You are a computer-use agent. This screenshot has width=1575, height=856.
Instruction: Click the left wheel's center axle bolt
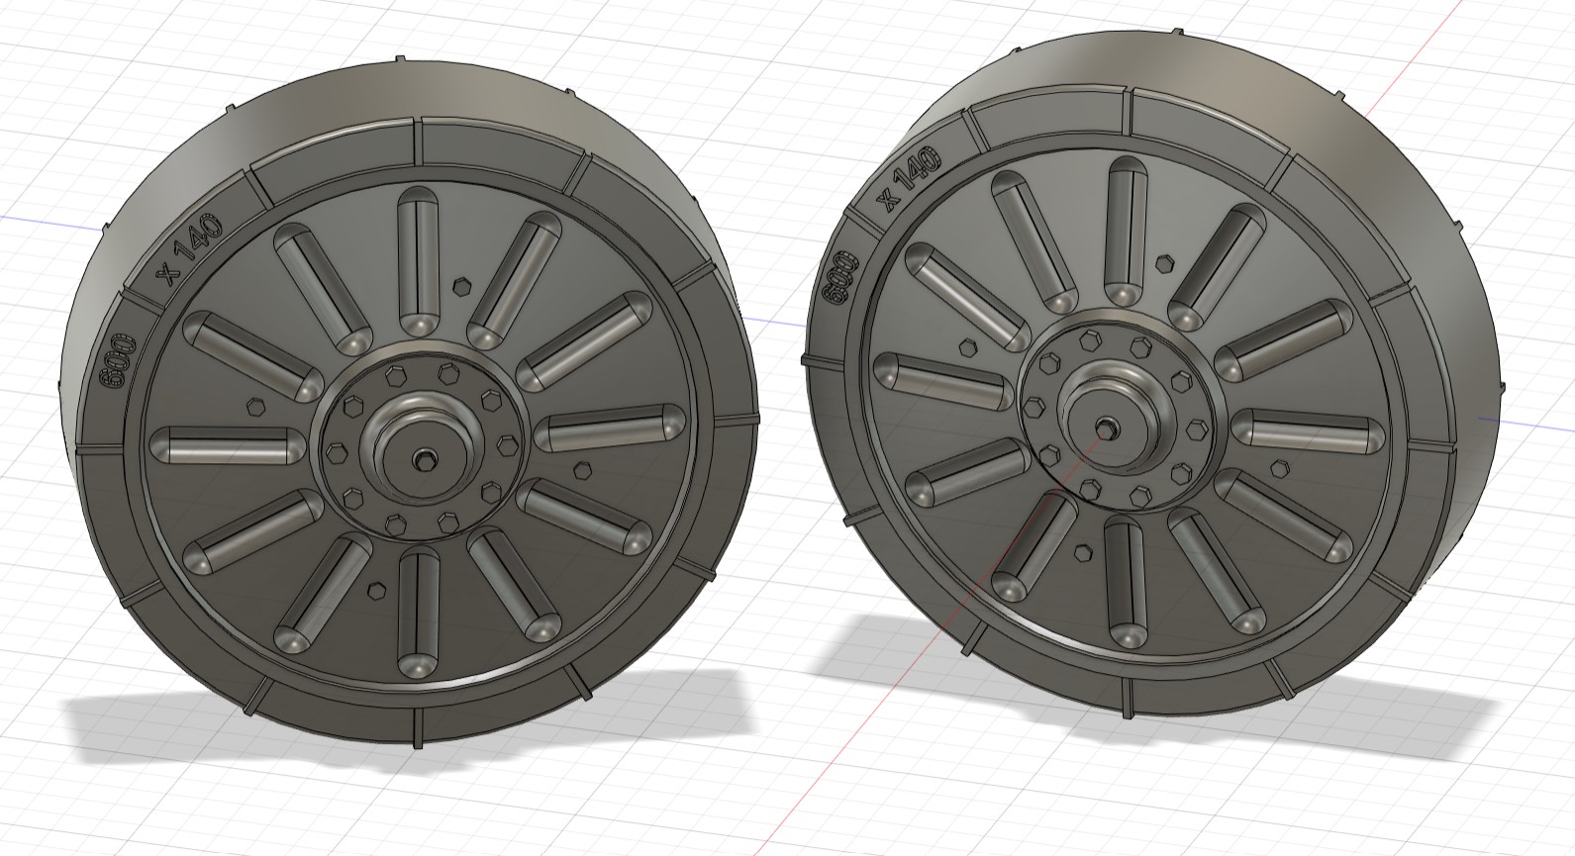[x=427, y=457]
